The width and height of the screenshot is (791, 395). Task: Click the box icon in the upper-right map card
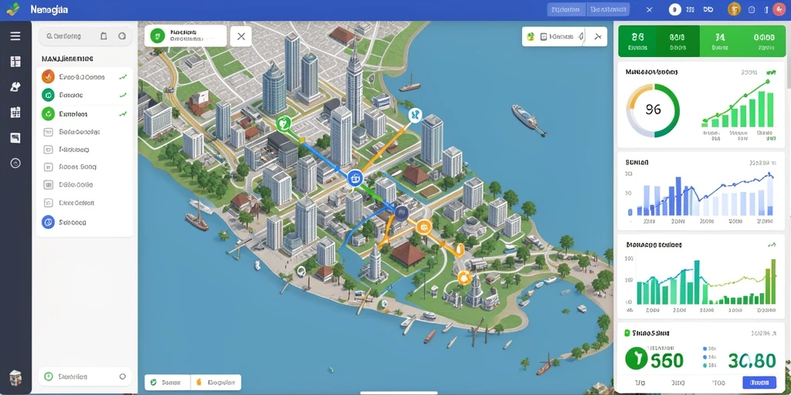pyautogui.click(x=543, y=36)
